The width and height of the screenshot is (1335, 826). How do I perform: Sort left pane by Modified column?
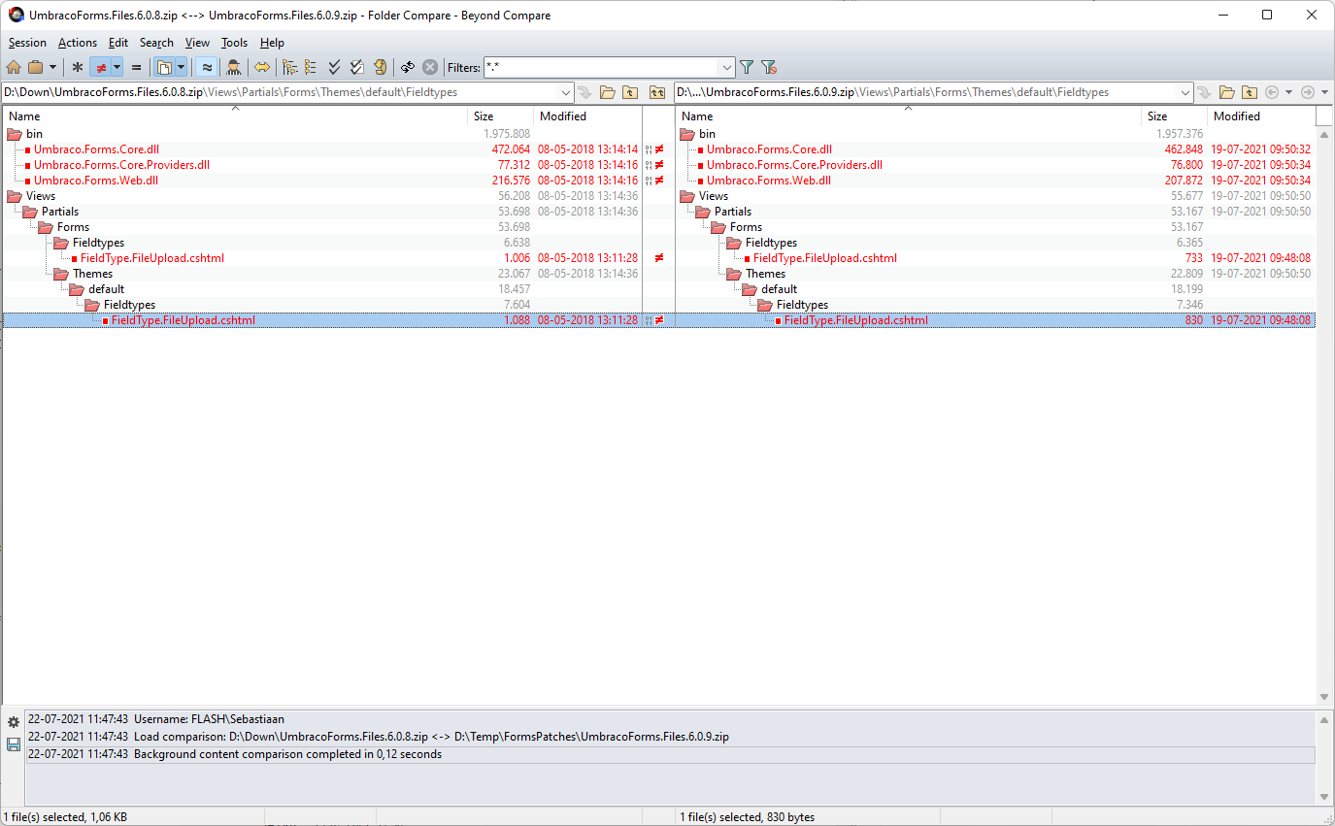[587, 116]
